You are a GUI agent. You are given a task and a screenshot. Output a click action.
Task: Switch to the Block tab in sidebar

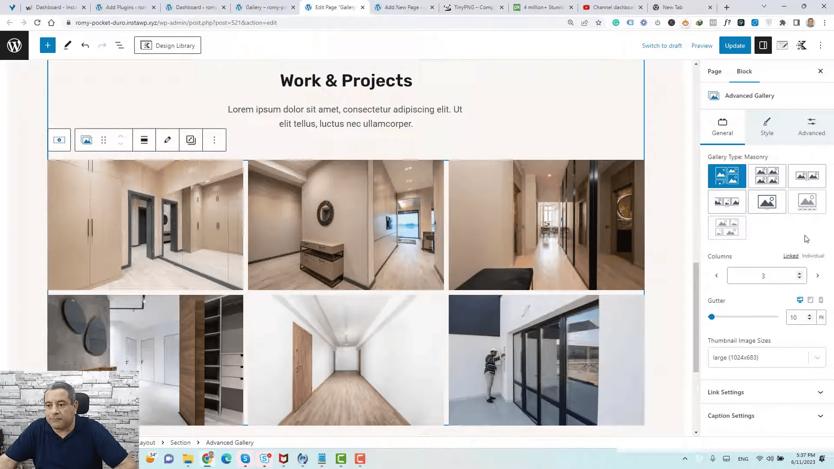pos(744,71)
